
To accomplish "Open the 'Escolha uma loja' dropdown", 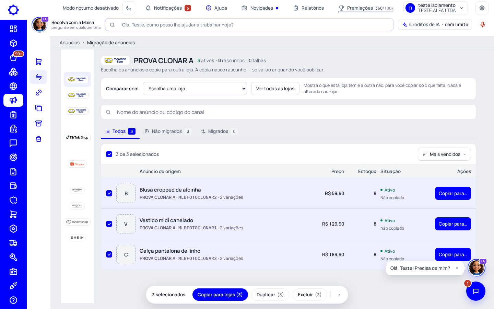I will pyautogui.click(x=195, y=89).
